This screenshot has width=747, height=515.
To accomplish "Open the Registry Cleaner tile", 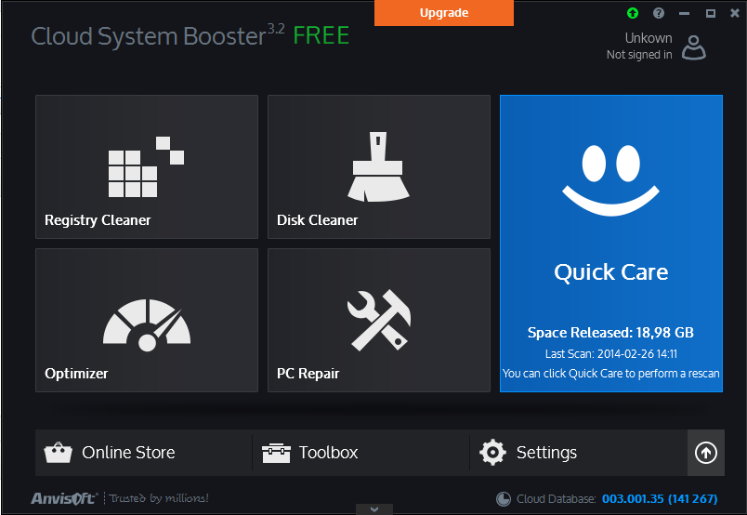I will click(x=147, y=166).
